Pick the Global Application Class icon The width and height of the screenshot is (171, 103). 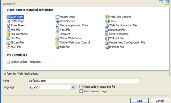[57, 26]
